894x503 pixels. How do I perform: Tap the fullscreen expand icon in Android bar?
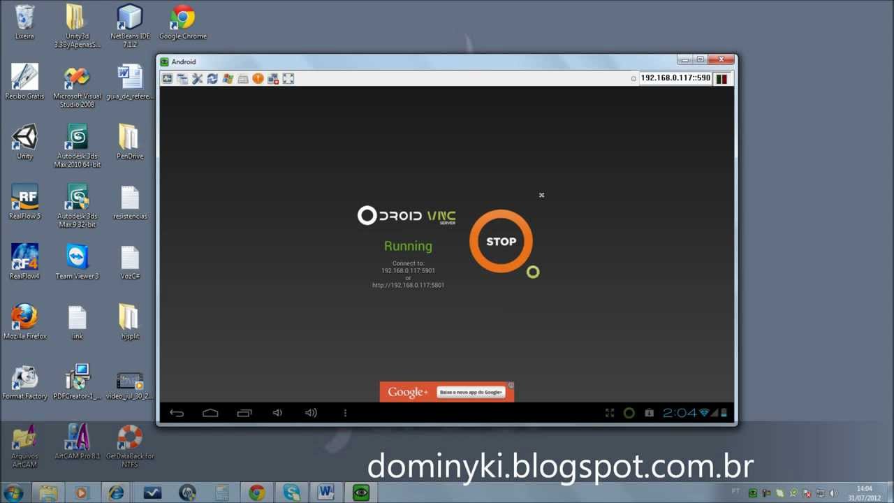(610, 413)
